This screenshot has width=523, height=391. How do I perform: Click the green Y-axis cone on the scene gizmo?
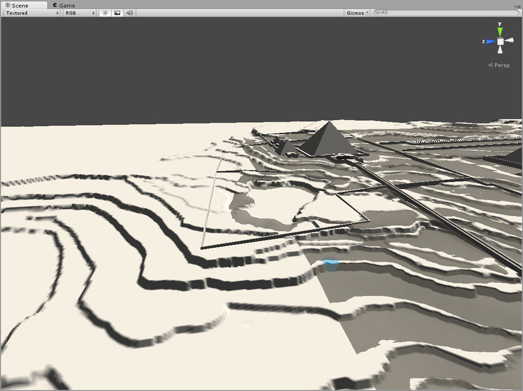[500, 30]
